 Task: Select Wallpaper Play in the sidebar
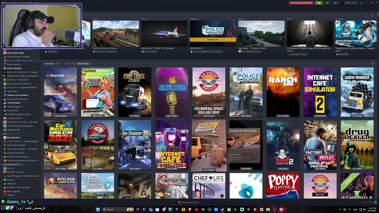14,130
